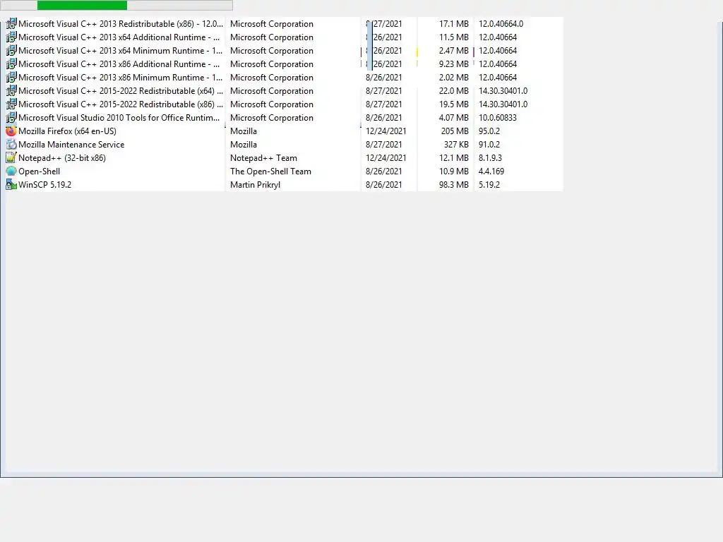Viewport: 723px width, 542px height.
Task: Select Mozilla Maintenance Service entry
Action: [x=71, y=144]
